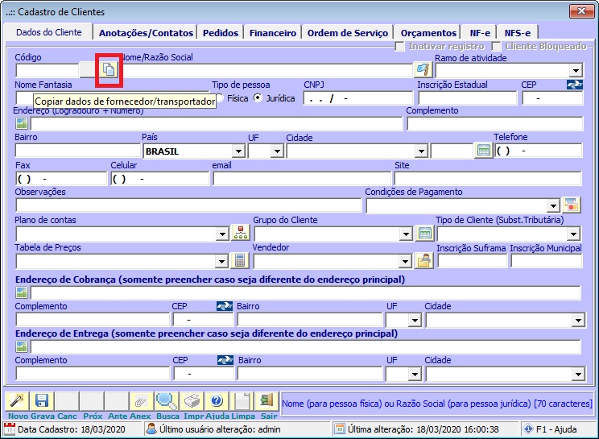
Task: Click the Impr printer button
Action: coord(192,401)
